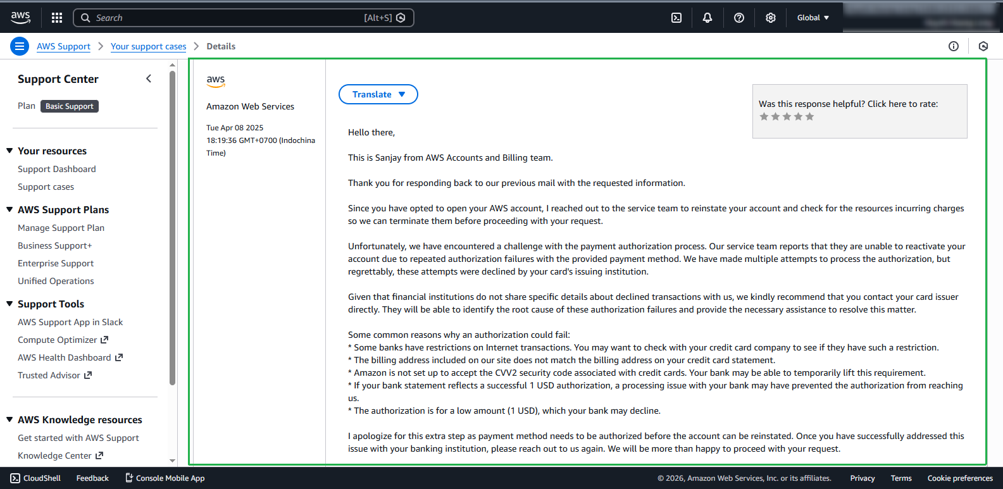Click the sidebar scroll down arrow

pos(172,461)
